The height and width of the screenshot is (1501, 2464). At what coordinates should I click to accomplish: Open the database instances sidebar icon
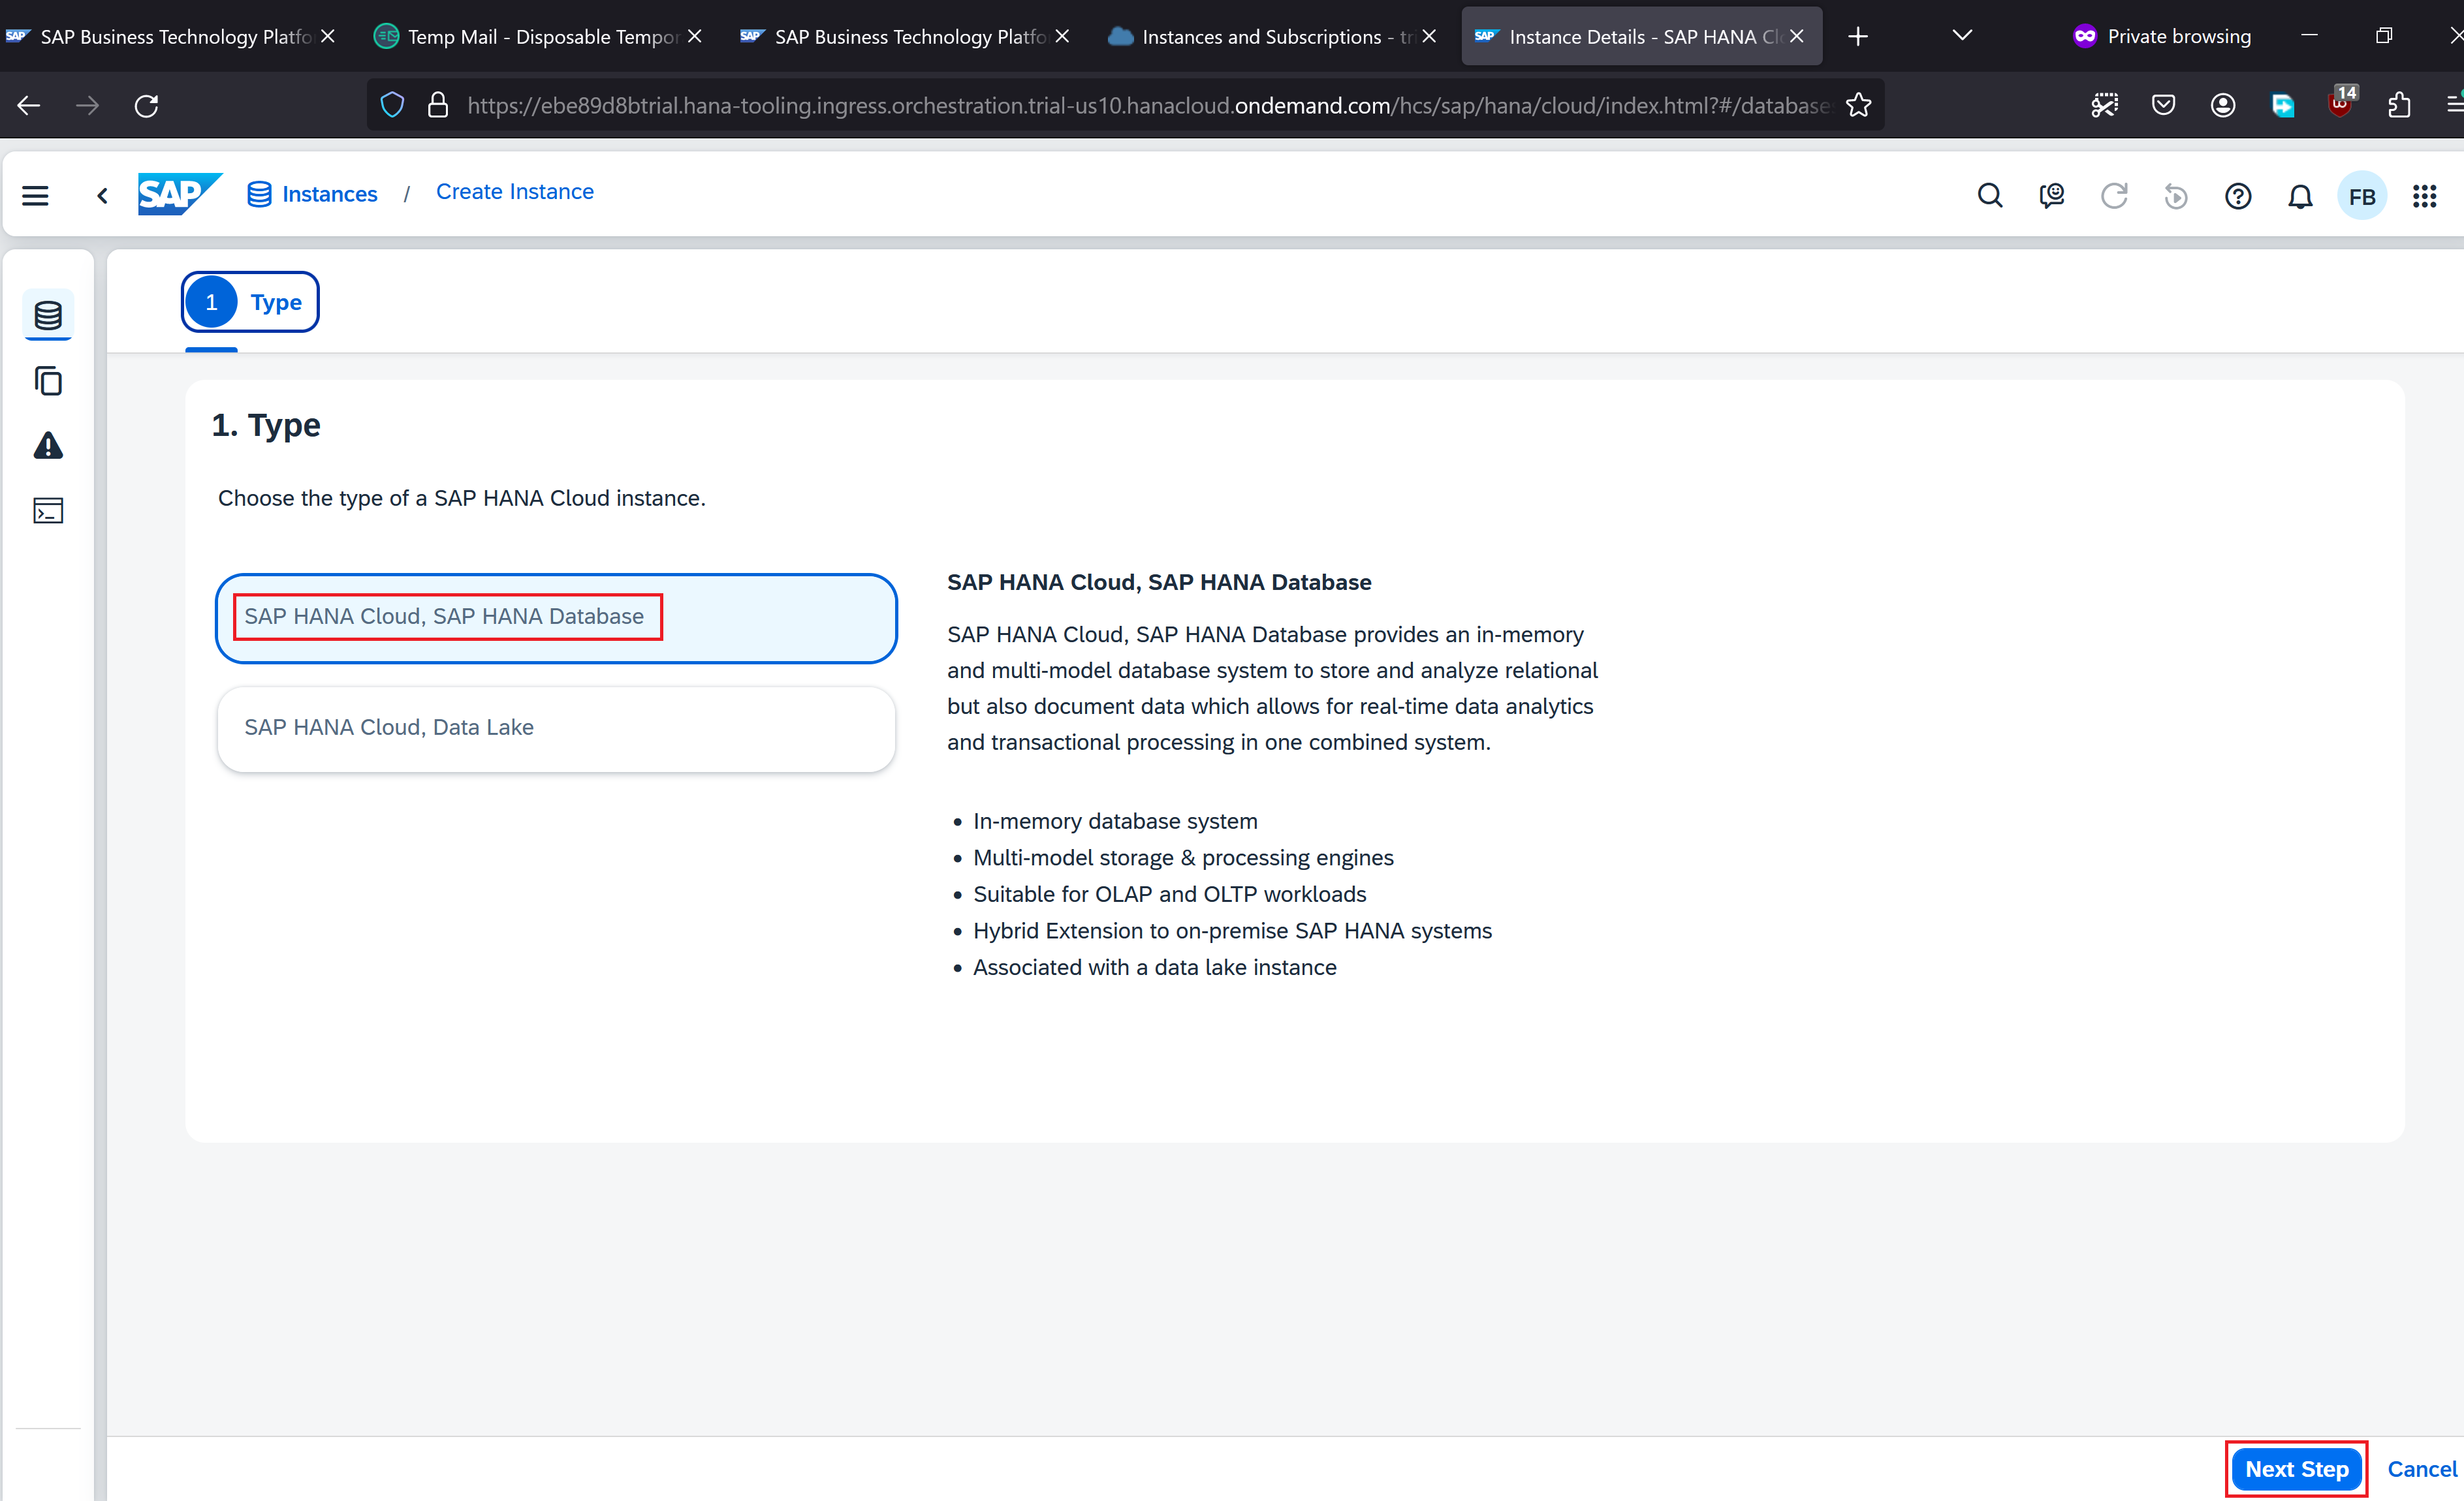[48, 316]
